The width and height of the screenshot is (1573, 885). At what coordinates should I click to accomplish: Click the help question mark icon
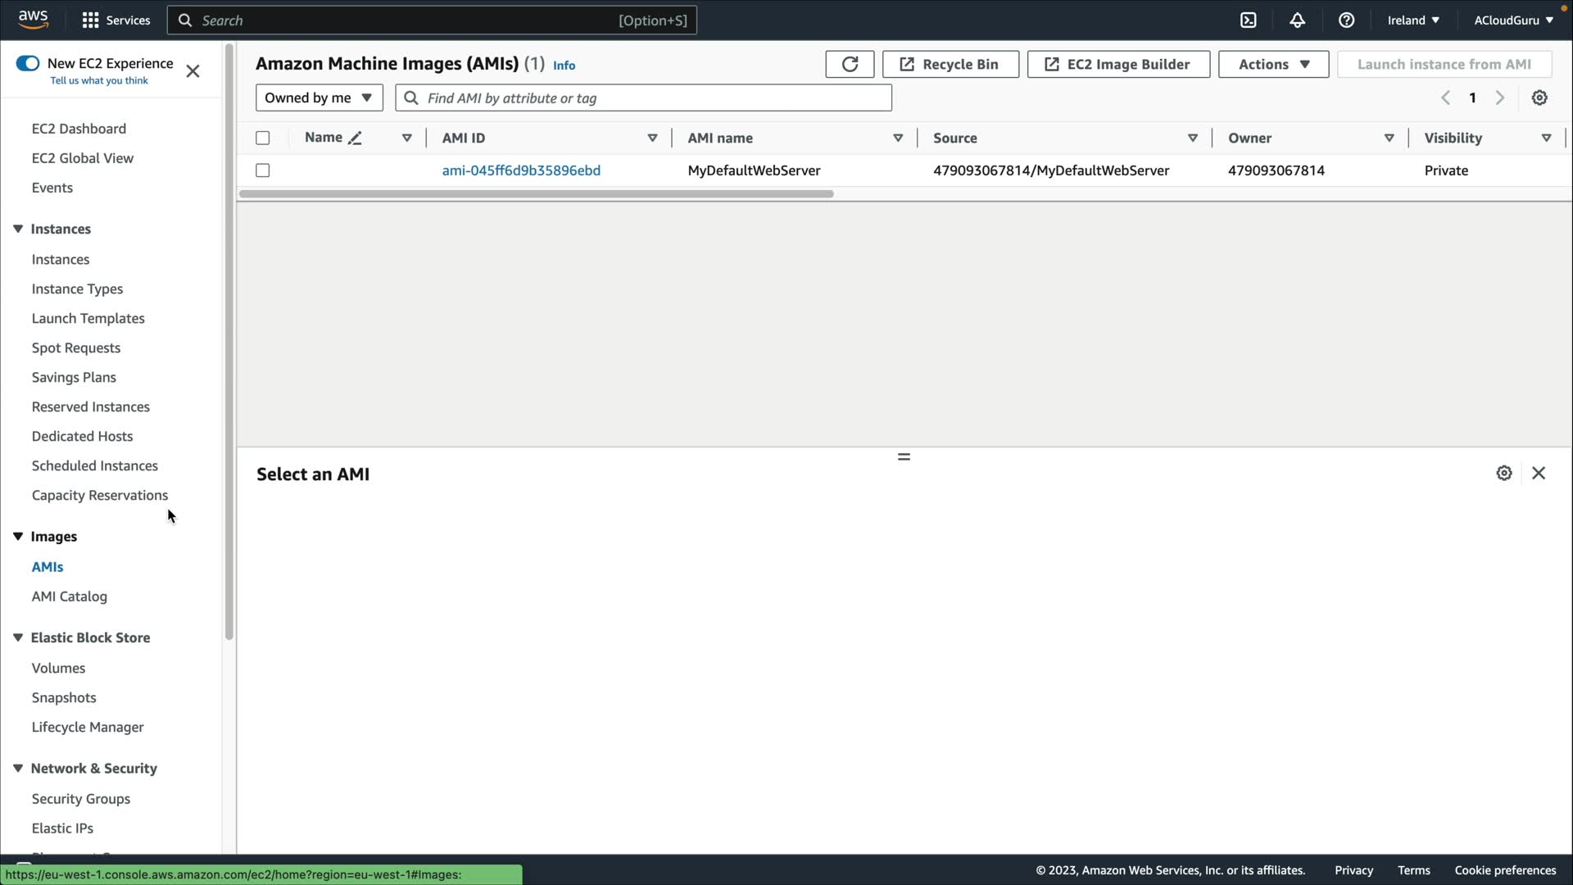(x=1346, y=20)
